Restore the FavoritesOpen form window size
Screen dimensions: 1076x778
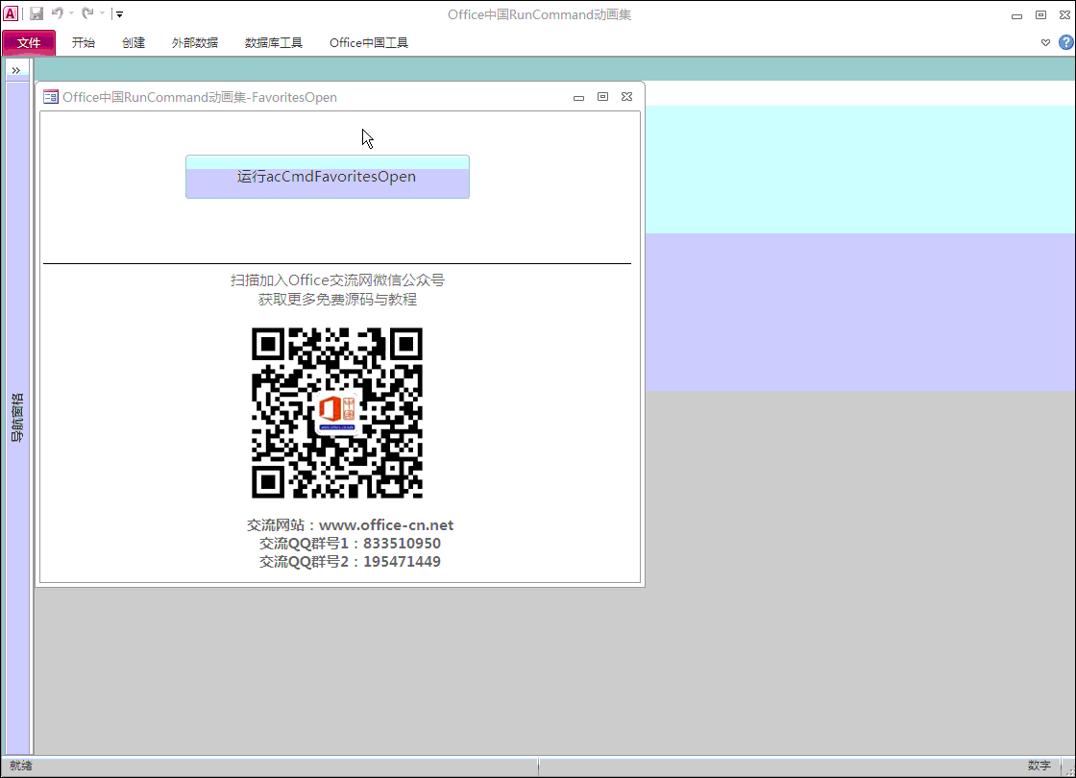(x=602, y=97)
